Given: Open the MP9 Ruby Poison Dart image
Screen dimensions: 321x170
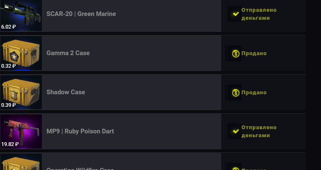Looking at the screenshot, I should tap(21, 131).
